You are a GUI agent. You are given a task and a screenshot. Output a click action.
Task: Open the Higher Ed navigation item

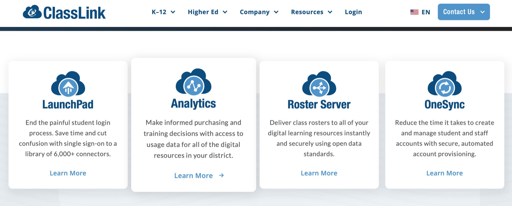208,12
